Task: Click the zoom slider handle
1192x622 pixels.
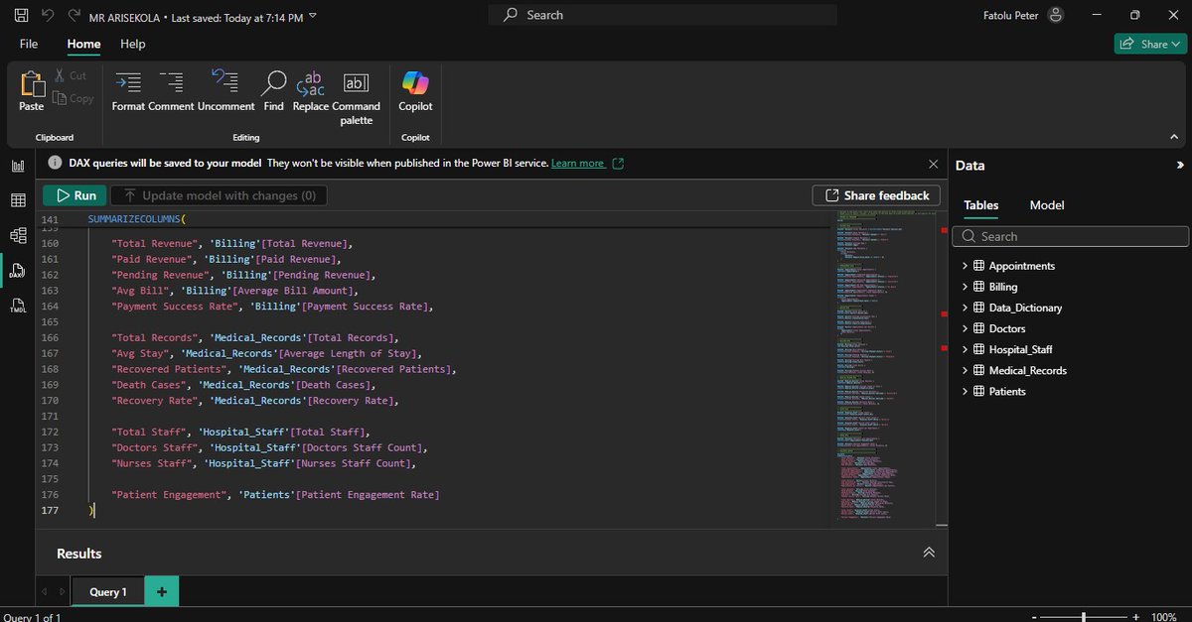Action: (1083, 616)
